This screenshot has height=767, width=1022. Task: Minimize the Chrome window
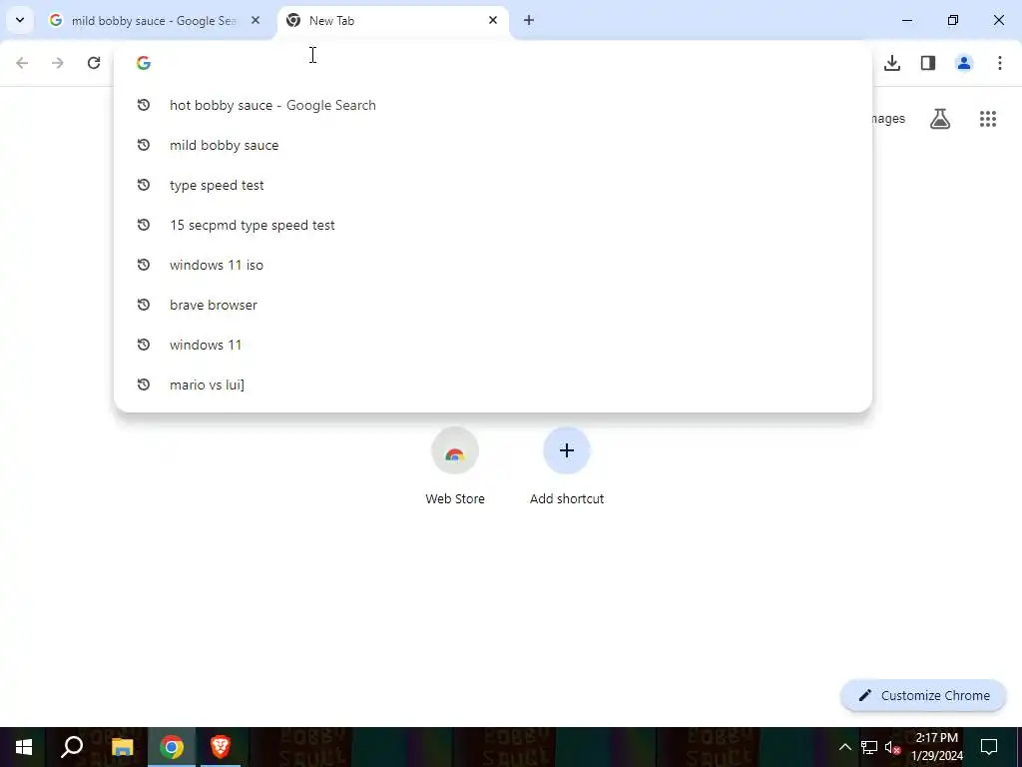coord(906,20)
